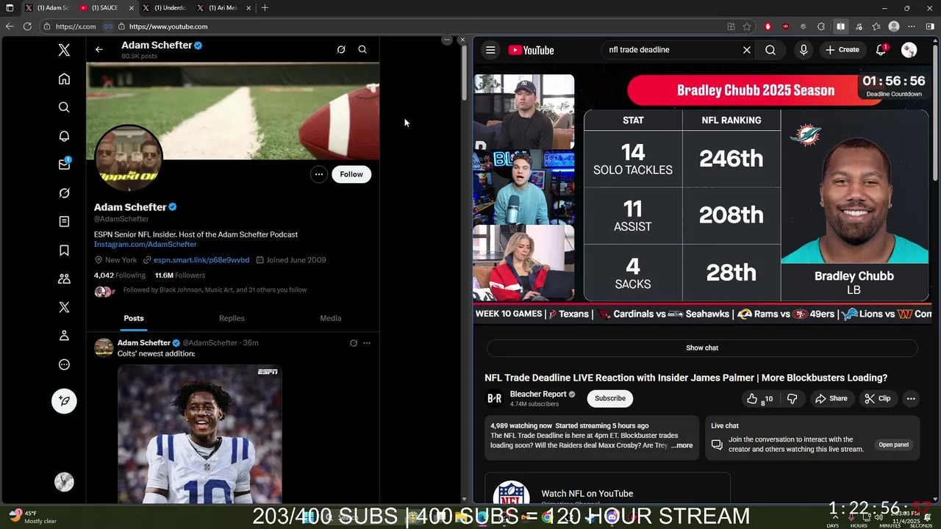
Task: Open profile more options ellipsis next to Follow
Action: tap(318, 174)
